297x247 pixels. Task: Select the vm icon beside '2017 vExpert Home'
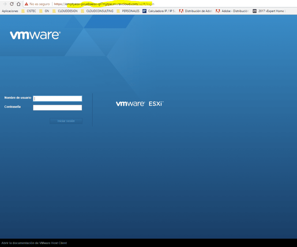(255, 11)
